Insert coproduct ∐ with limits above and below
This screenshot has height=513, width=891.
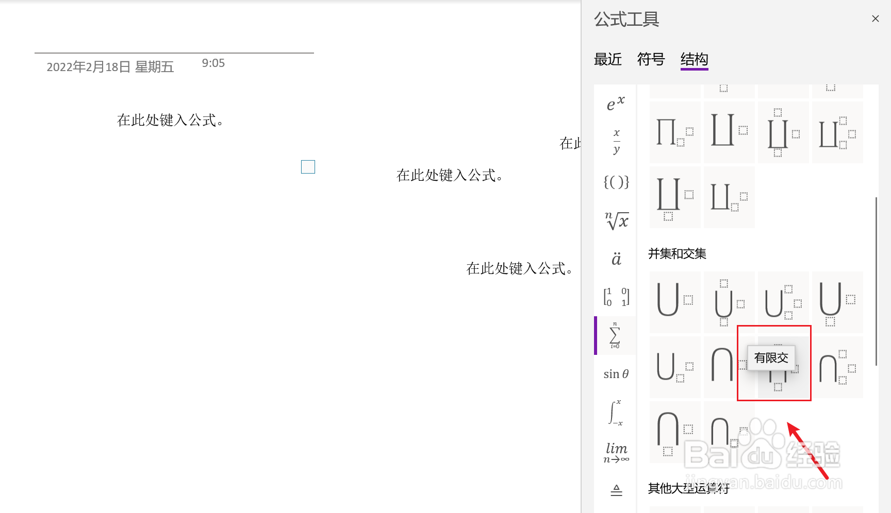point(783,132)
